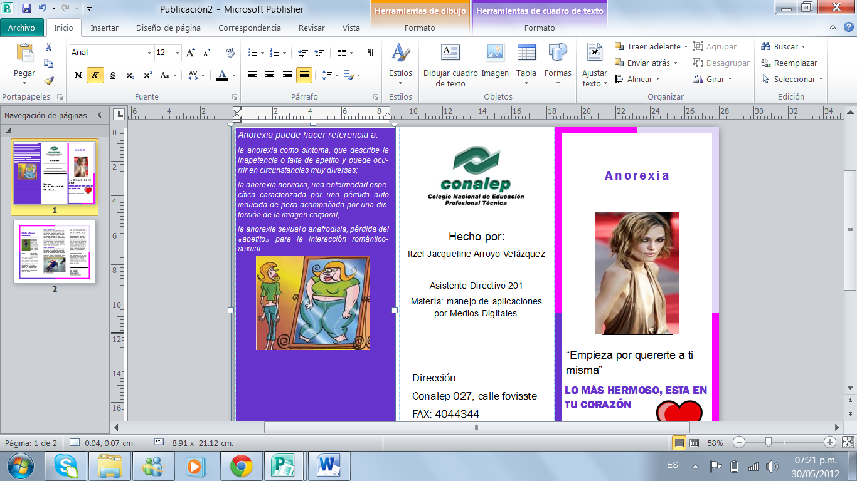857x481 pixels.
Task: Zoom out with the minus button
Action: (739, 442)
